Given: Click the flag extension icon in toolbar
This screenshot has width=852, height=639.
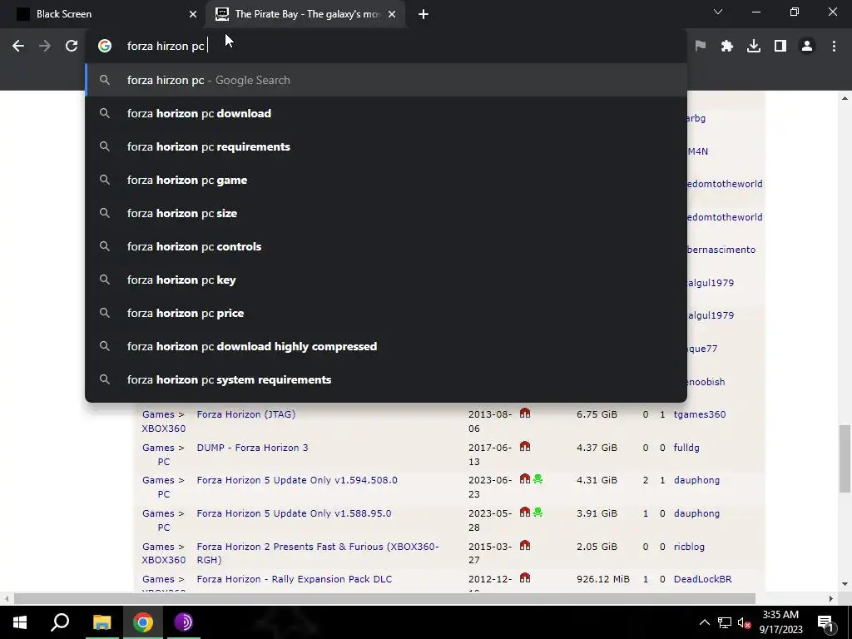Looking at the screenshot, I should (x=701, y=47).
